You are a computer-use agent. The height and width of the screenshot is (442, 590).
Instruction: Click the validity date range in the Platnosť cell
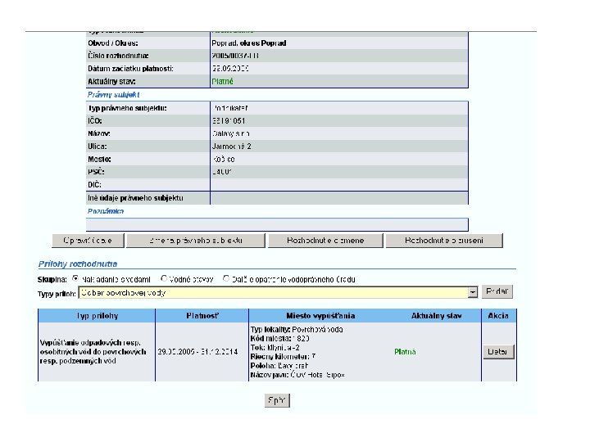197,352
